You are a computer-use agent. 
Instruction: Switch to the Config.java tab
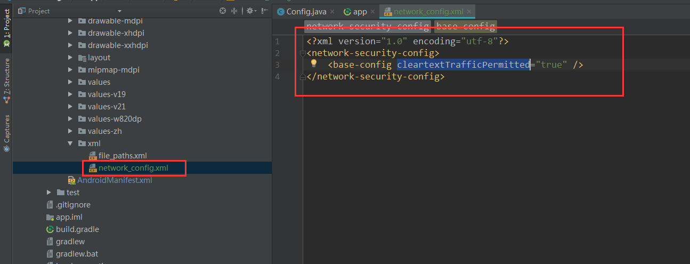305,11
